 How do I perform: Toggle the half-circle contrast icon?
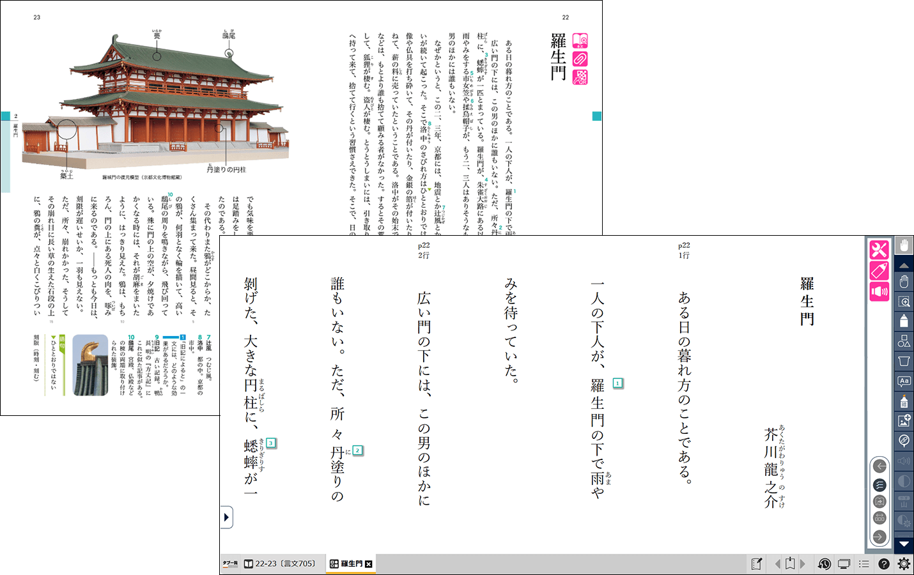(x=904, y=480)
